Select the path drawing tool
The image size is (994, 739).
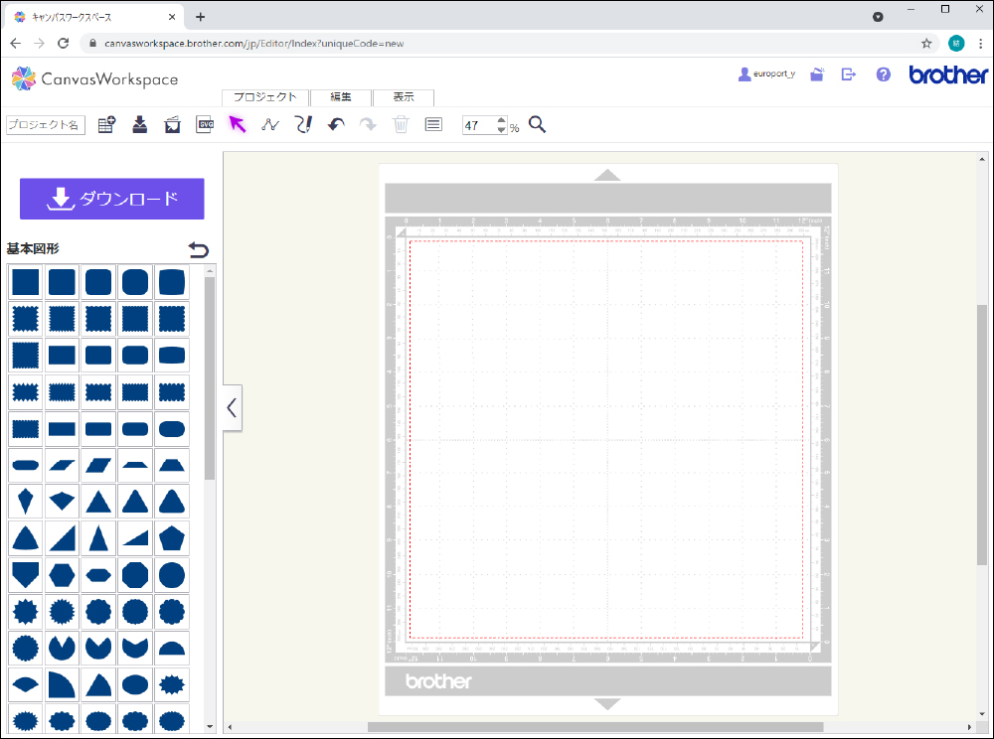pyautogui.click(x=269, y=125)
